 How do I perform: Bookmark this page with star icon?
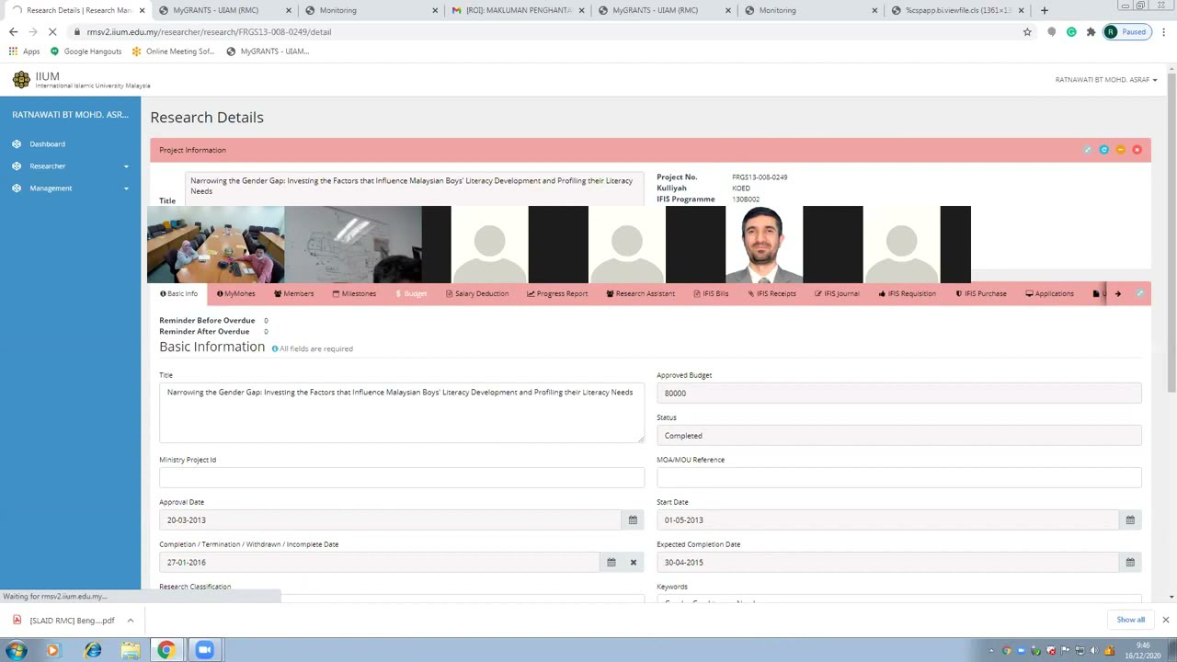tap(1027, 31)
